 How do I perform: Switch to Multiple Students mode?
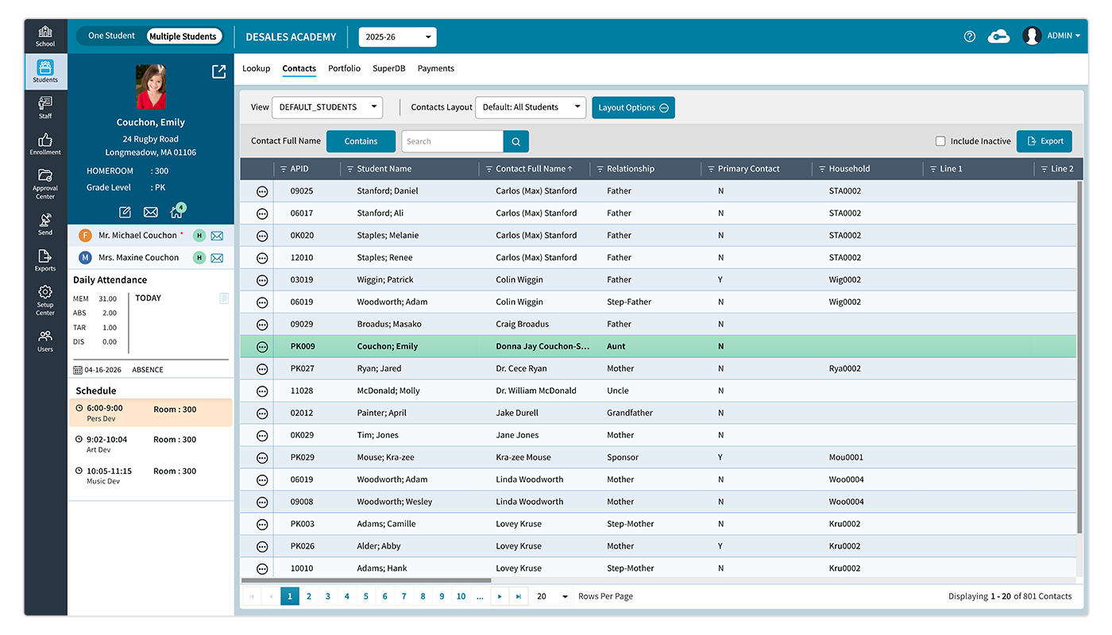183,36
